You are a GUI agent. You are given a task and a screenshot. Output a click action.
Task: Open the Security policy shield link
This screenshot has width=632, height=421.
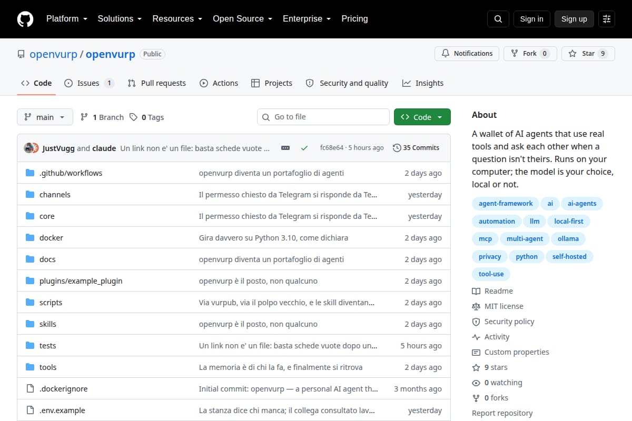(x=503, y=322)
